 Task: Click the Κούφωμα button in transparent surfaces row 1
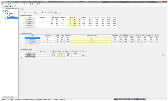tap(32, 38)
